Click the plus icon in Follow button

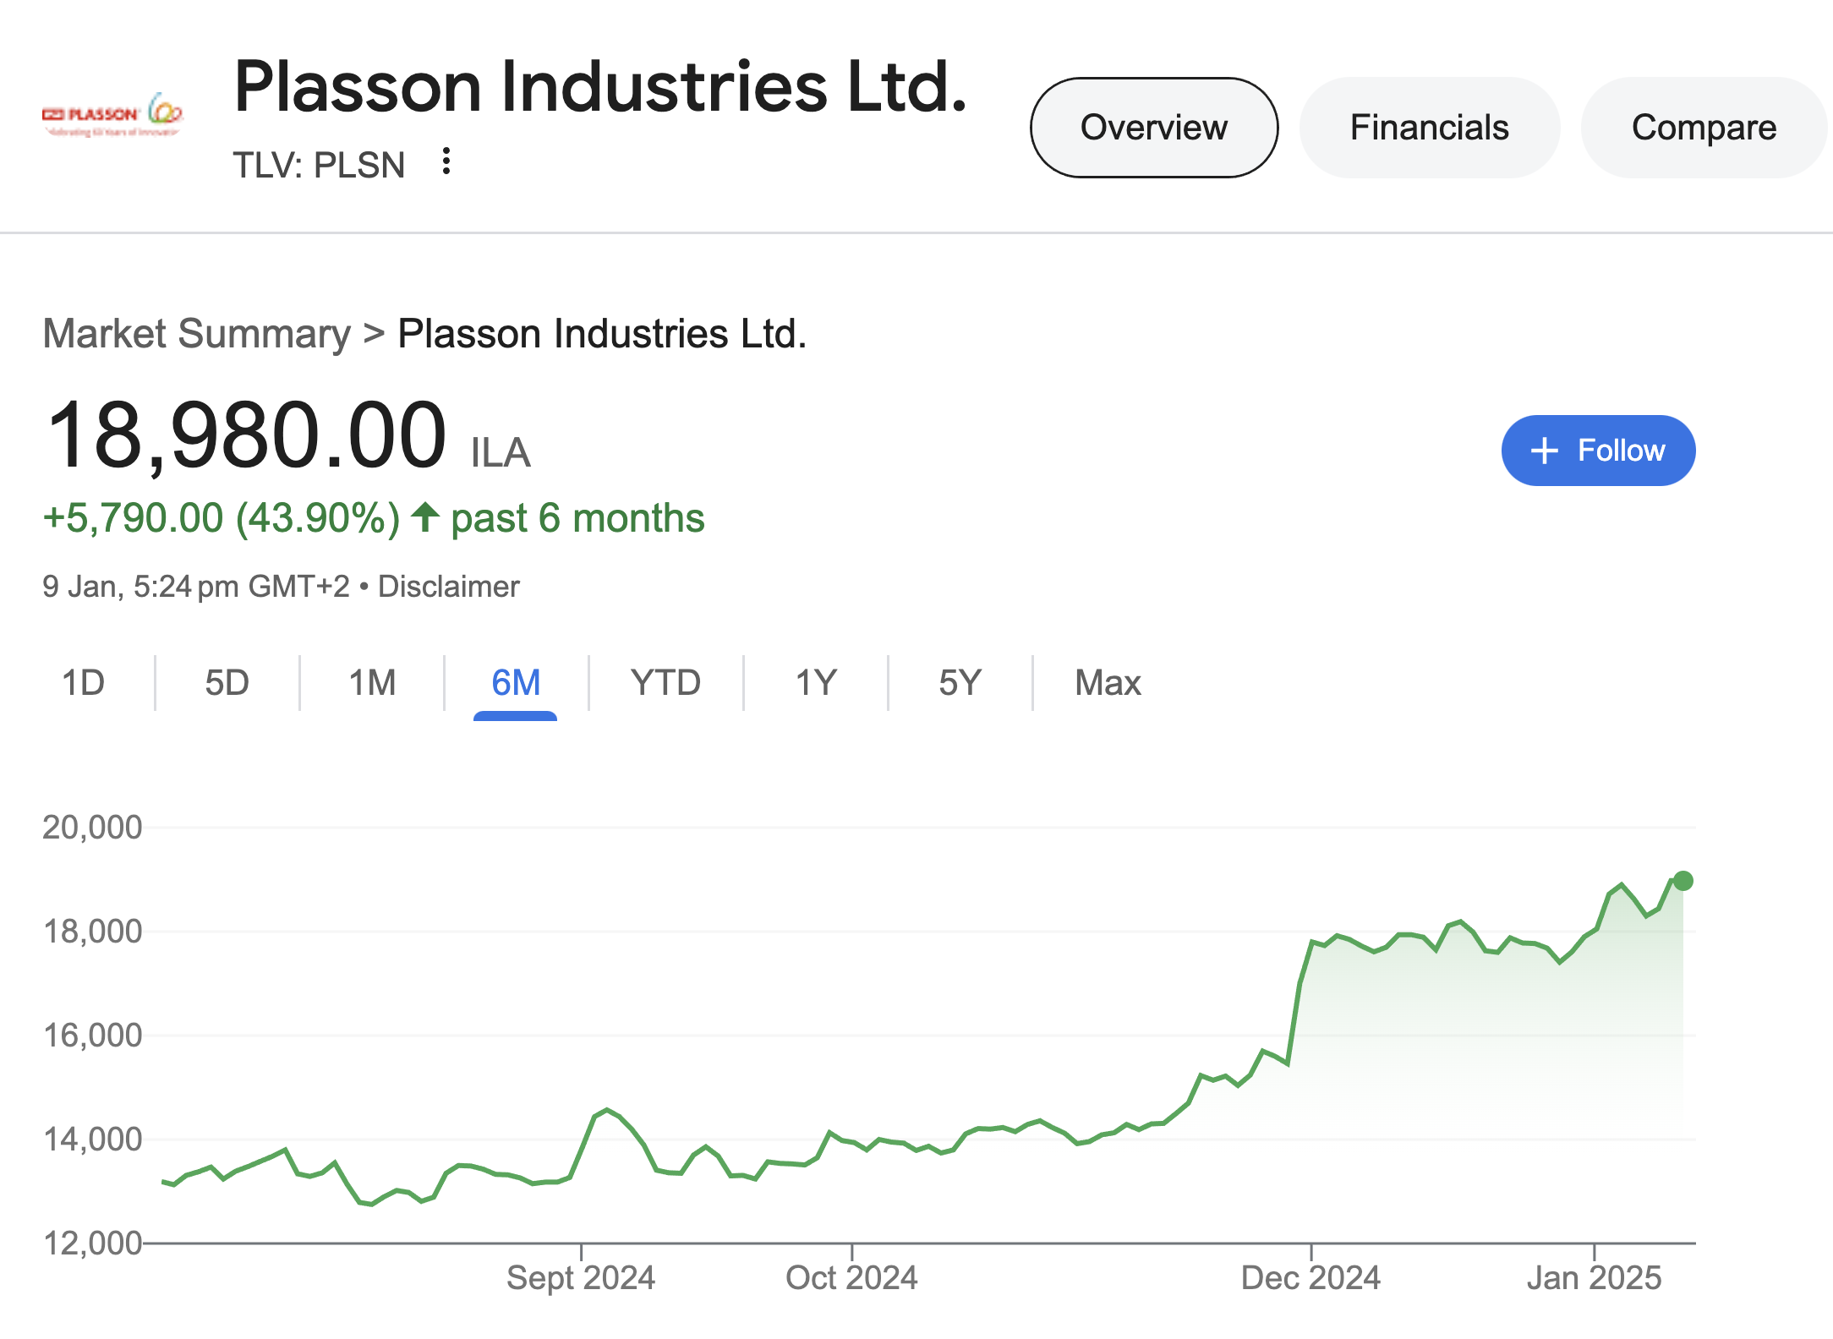(x=1544, y=451)
